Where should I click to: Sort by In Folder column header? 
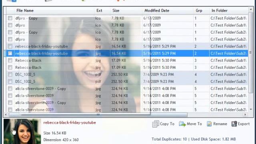[220, 11]
